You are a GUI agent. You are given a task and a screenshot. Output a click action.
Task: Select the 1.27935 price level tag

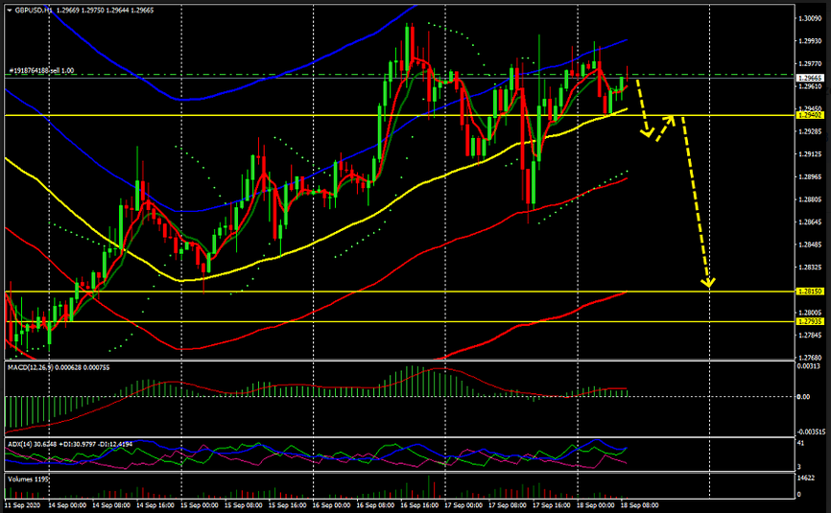pos(809,322)
